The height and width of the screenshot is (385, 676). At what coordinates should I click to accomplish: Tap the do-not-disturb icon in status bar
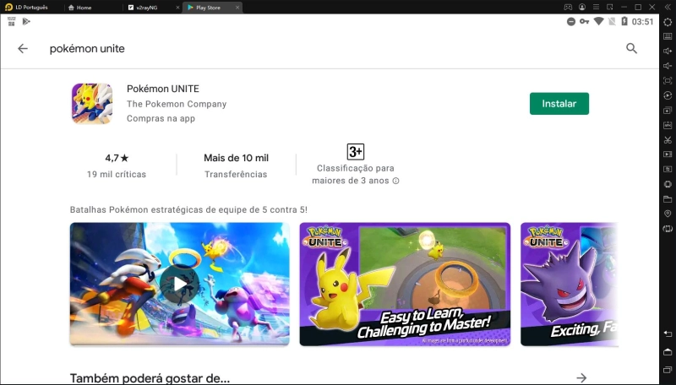[x=571, y=22]
